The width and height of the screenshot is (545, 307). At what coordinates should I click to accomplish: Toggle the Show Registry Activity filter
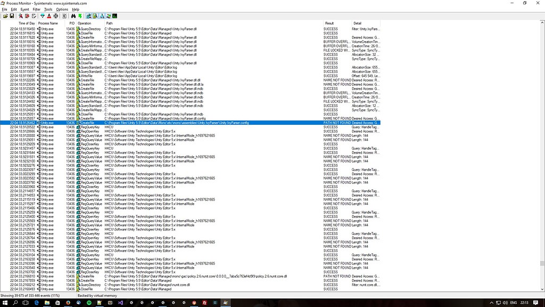[89, 15]
